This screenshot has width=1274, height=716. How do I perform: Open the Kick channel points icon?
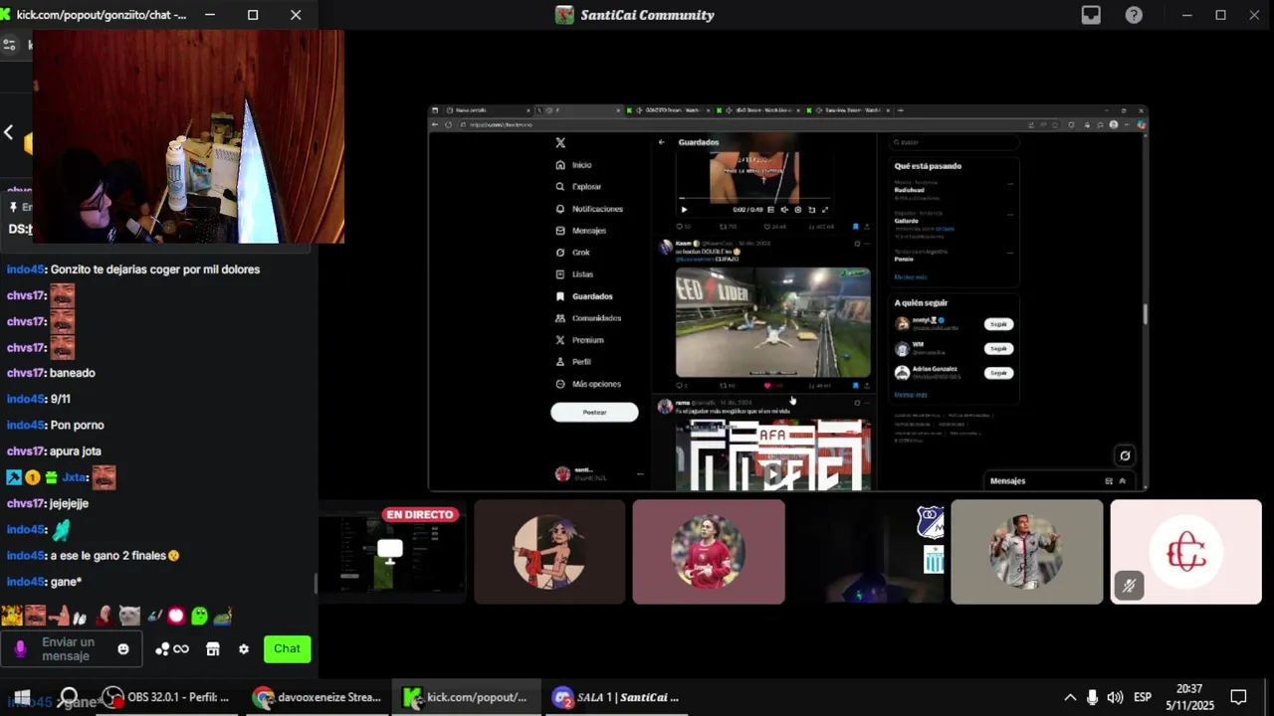[x=162, y=649]
